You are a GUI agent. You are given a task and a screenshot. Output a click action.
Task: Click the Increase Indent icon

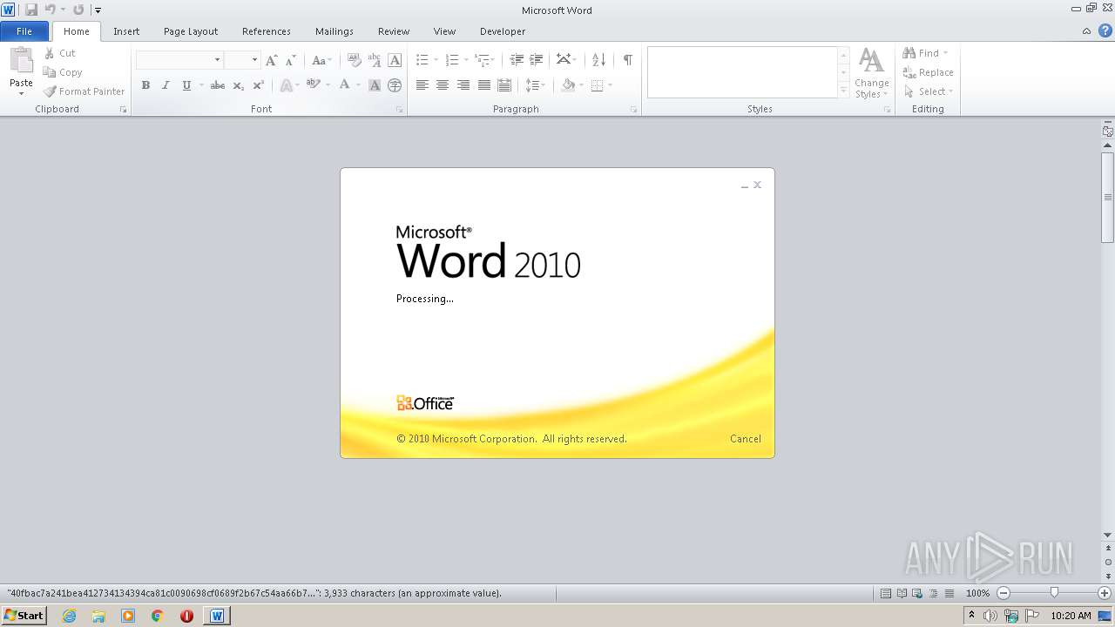537,60
